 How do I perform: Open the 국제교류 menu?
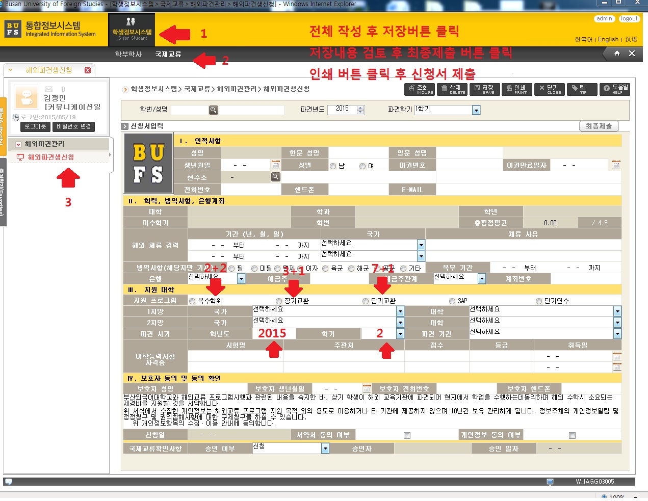click(x=168, y=54)
